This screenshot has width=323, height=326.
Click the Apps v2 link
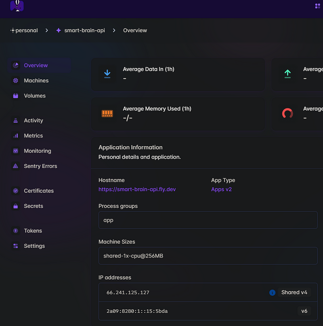coord(221,189)
